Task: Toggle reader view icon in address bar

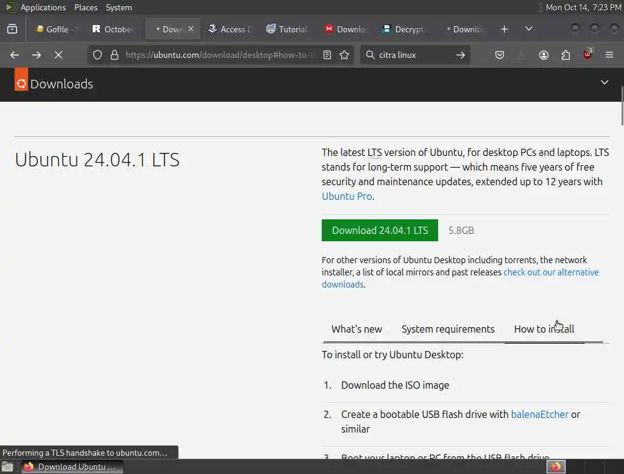Action: coord(327,55)
